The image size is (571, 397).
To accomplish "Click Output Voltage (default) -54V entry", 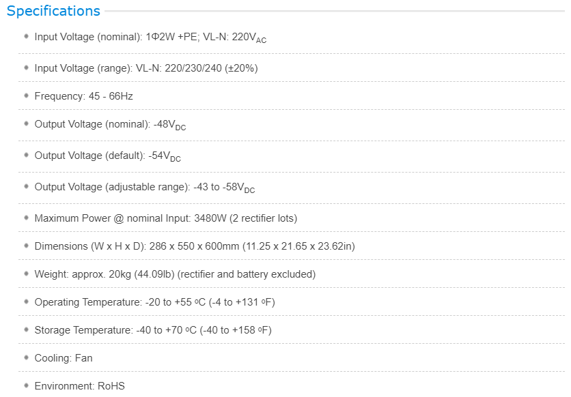I will pos(107,156).
